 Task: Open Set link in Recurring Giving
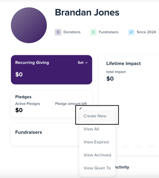pos(83,63)
